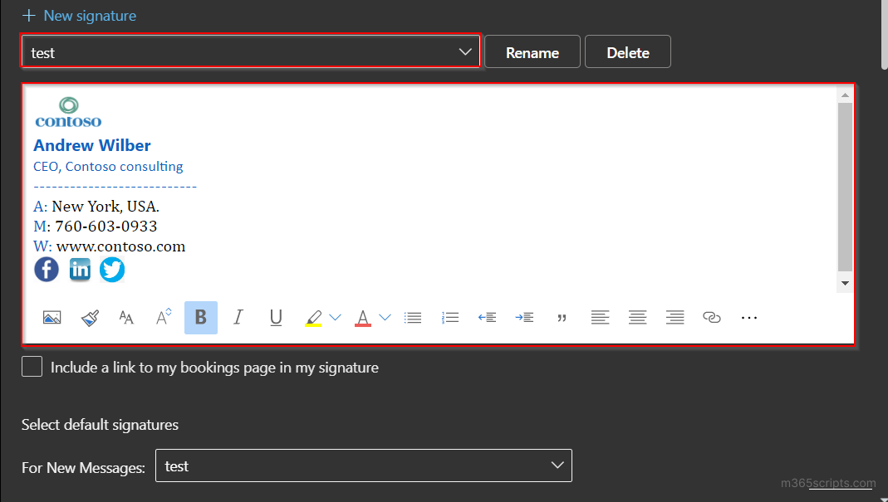Open the font size selector
The width and height of the screenshot is (888, 502).
[164, 317]
